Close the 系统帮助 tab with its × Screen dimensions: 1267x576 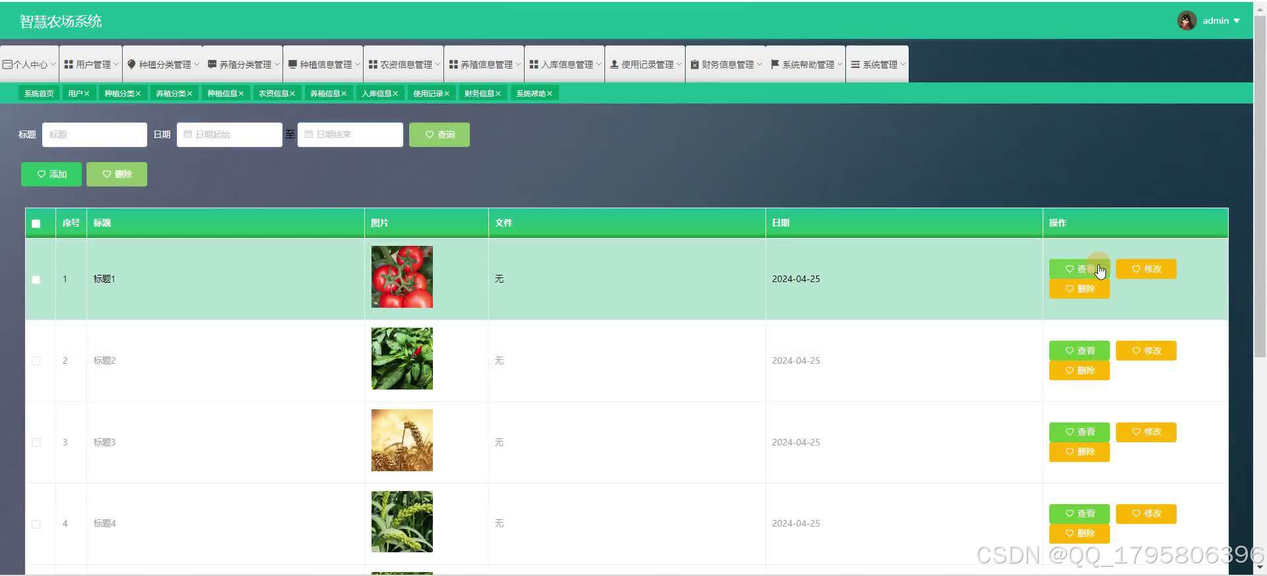click(549, 94)
